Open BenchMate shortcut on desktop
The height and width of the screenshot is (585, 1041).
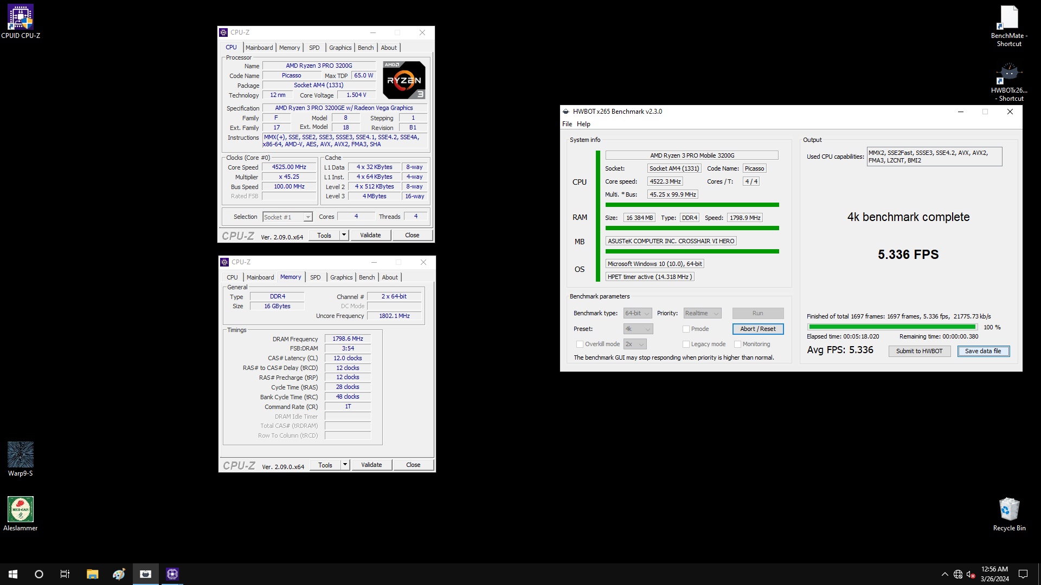[1009, 26]
